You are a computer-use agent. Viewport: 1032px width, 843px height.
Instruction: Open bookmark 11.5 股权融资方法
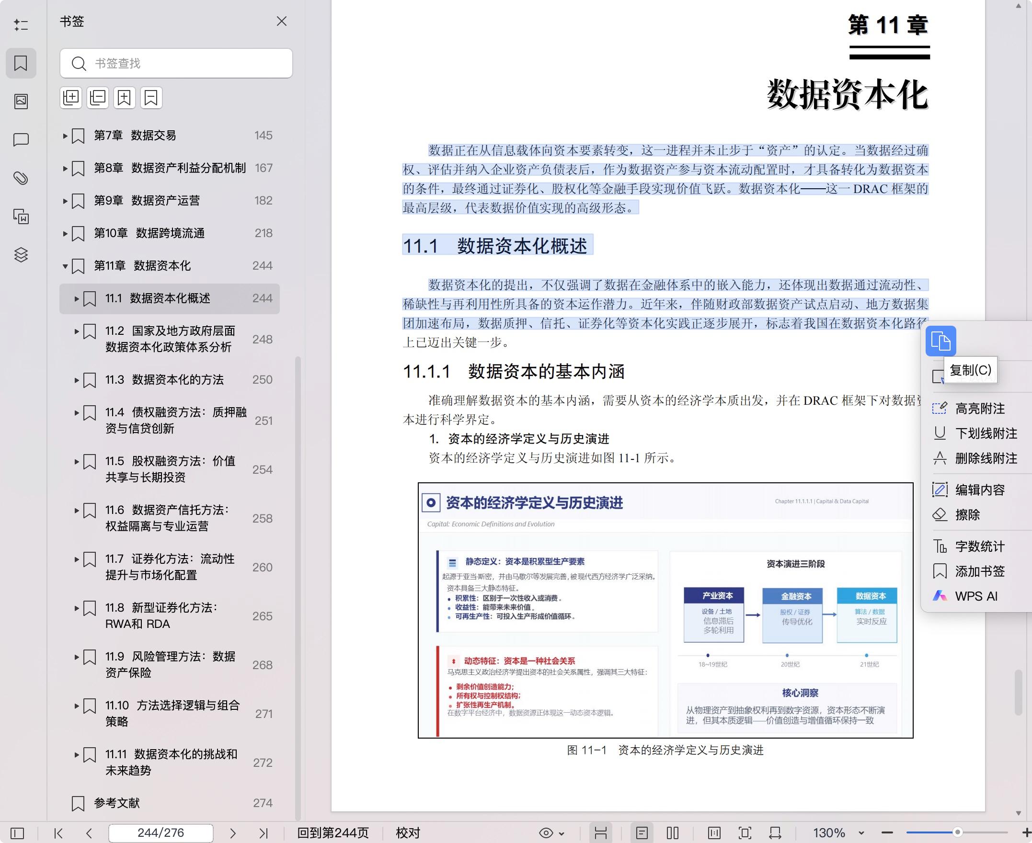pyautogui.click(x=170, y=469)
